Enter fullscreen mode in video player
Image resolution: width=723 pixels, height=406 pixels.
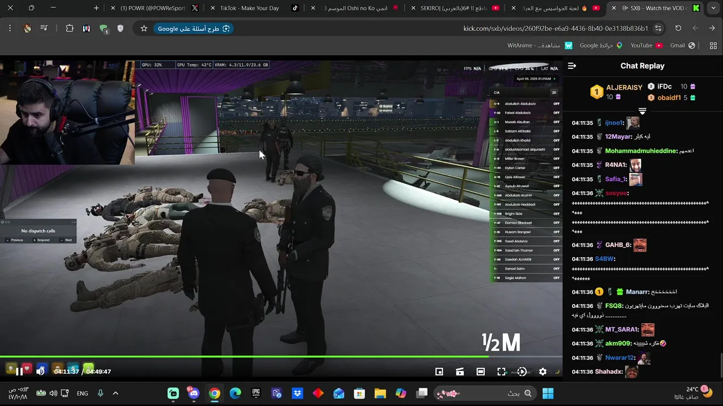(x=501, y=372)
